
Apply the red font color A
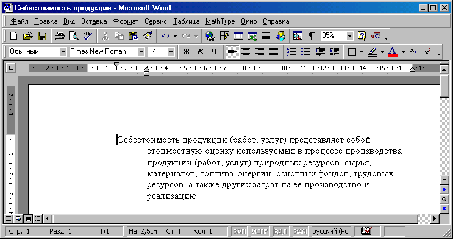[x=393, y=52]
